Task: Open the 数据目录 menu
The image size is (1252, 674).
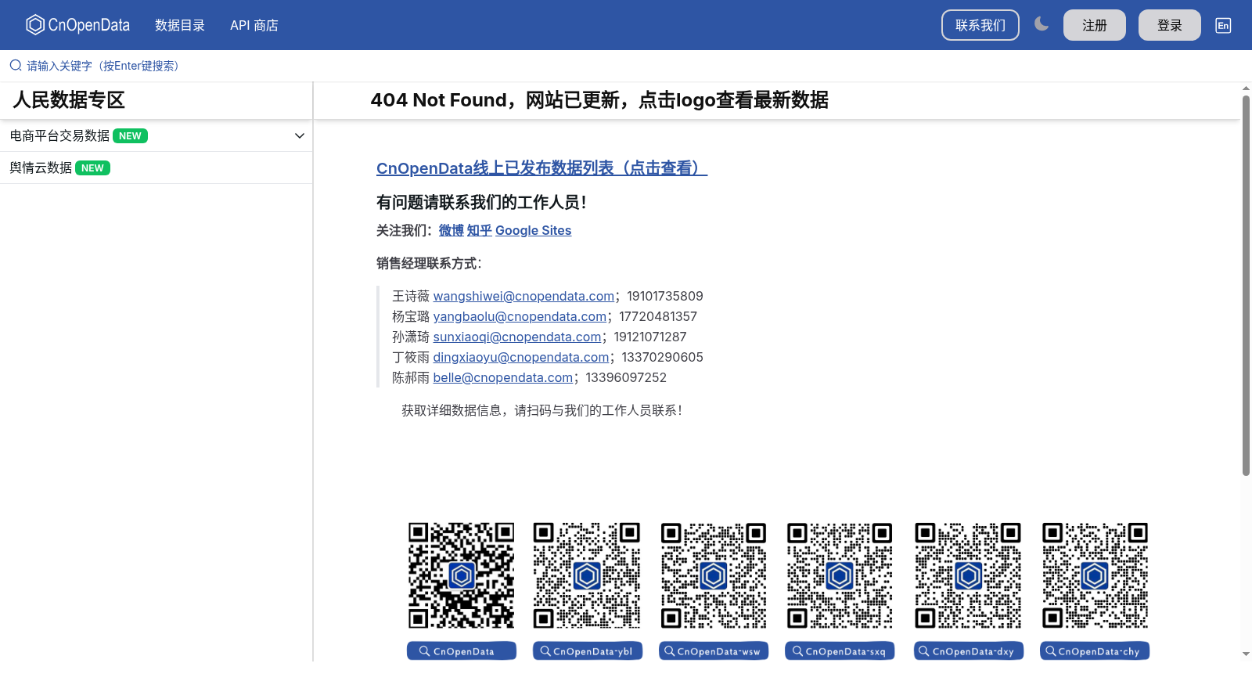Action: 180,25
